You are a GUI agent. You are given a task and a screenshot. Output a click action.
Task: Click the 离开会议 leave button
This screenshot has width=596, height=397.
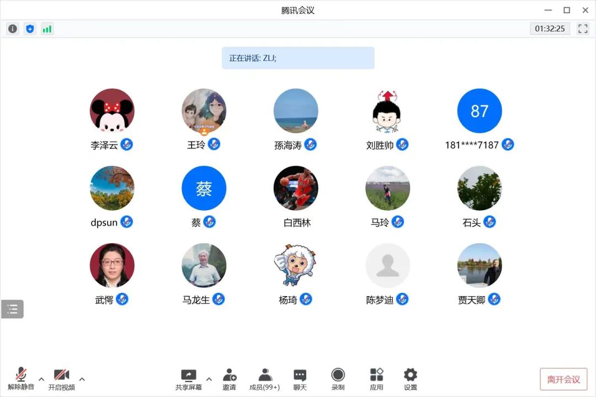[x=563, y=379]
